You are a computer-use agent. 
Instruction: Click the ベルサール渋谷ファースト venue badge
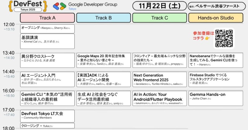(216, 6)
